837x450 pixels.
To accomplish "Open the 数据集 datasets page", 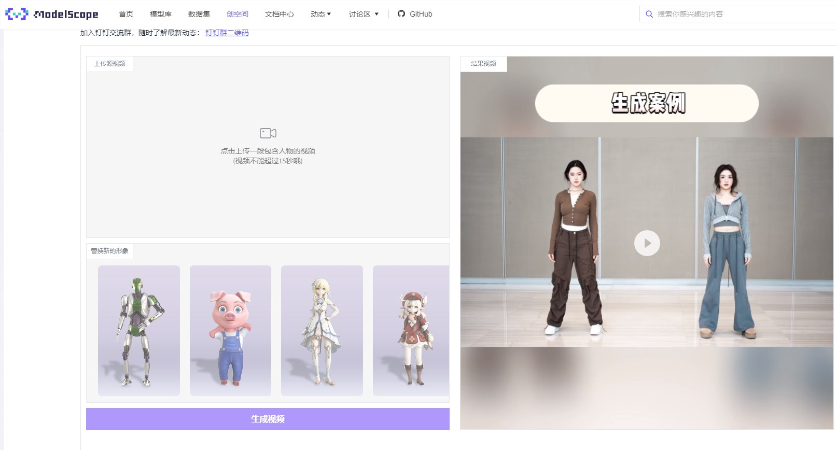I will coord(199,14).
